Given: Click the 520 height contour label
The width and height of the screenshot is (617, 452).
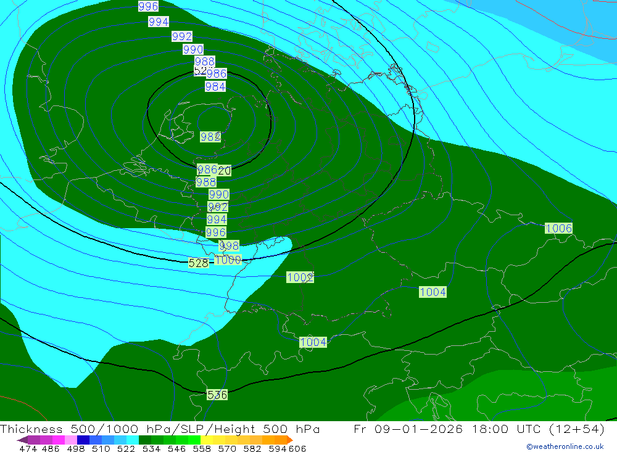Looking at the screenshot, I should coord(224,171).
